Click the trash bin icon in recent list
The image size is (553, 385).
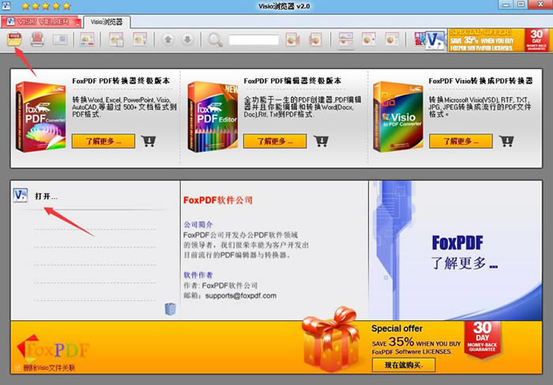tap(170, 308)
